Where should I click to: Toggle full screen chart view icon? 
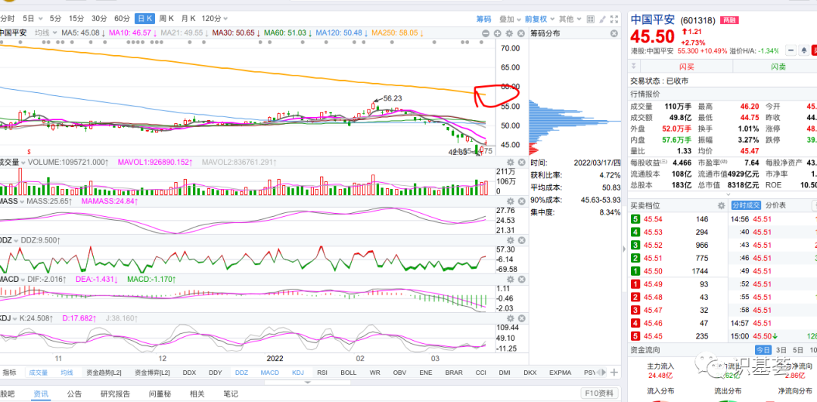click(x=614, y=19)
